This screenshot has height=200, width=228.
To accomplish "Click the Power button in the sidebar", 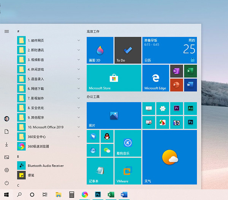I will coord(6,183).
